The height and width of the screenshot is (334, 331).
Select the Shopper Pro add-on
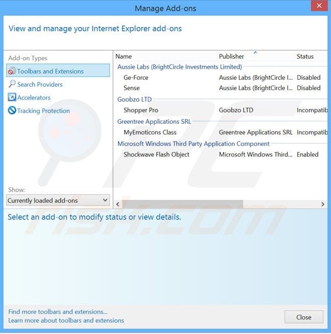[x=221, y=110]
